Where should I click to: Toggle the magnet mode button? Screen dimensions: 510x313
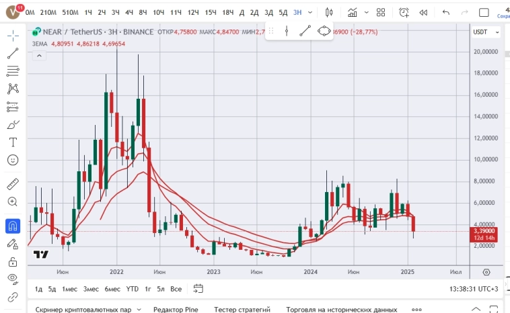tap(13, 226)
